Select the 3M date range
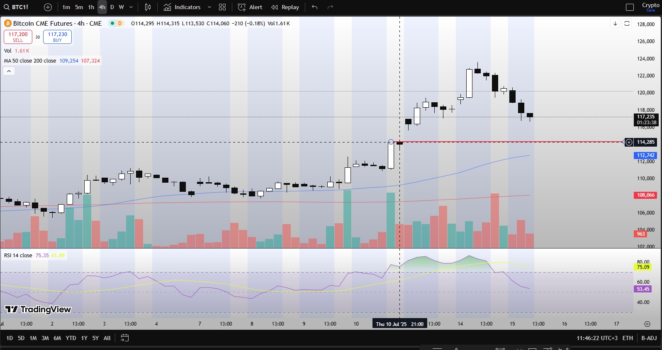The width and height of the screenshot is (662, 350). tap(45, 338)
